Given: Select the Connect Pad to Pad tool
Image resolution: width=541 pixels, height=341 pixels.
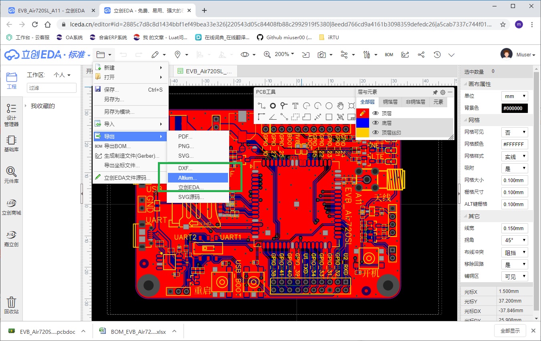Looking at the screenshot, I should click(284, 117).
